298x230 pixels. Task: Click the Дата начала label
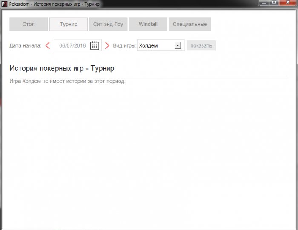coord(25,46)
